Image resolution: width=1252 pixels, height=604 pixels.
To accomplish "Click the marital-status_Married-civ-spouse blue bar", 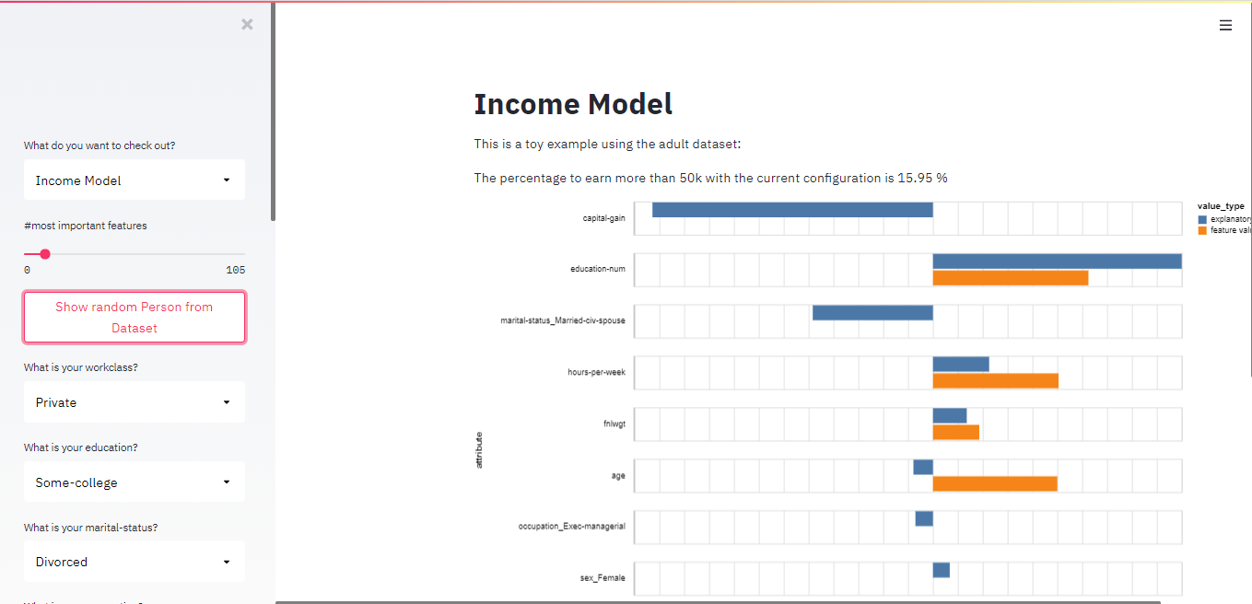I will tap(872, 313).
